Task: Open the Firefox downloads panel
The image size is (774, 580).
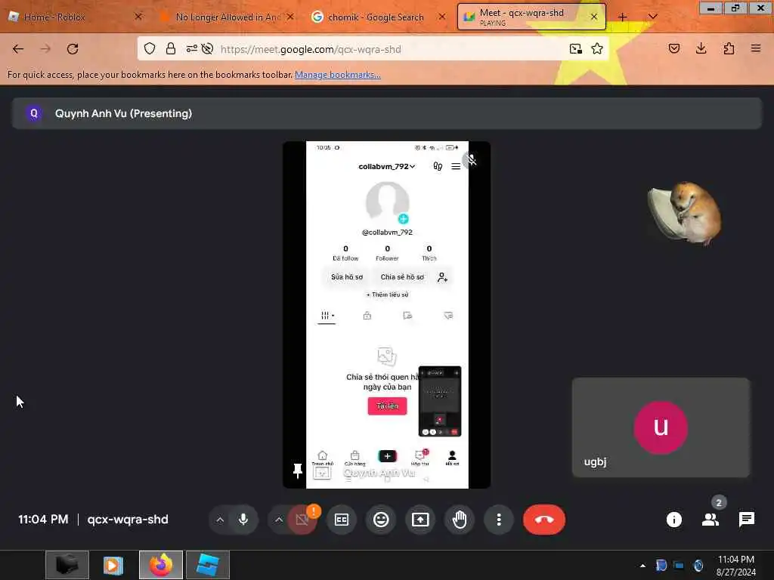Action: coord(701,49)
